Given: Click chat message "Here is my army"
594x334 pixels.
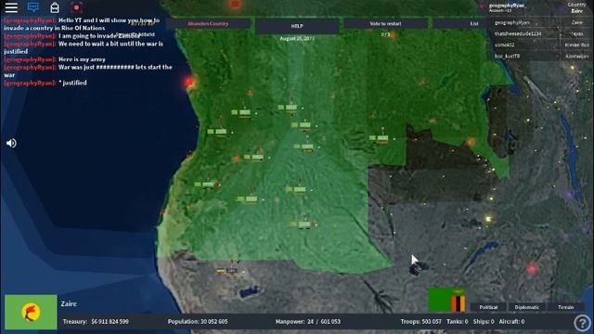Looking at the screenshot, I should click(82, 59).
